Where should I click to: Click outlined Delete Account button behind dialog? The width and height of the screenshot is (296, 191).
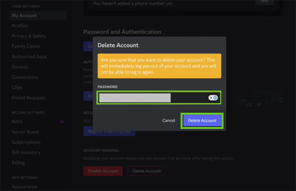[x=147, y=171]
